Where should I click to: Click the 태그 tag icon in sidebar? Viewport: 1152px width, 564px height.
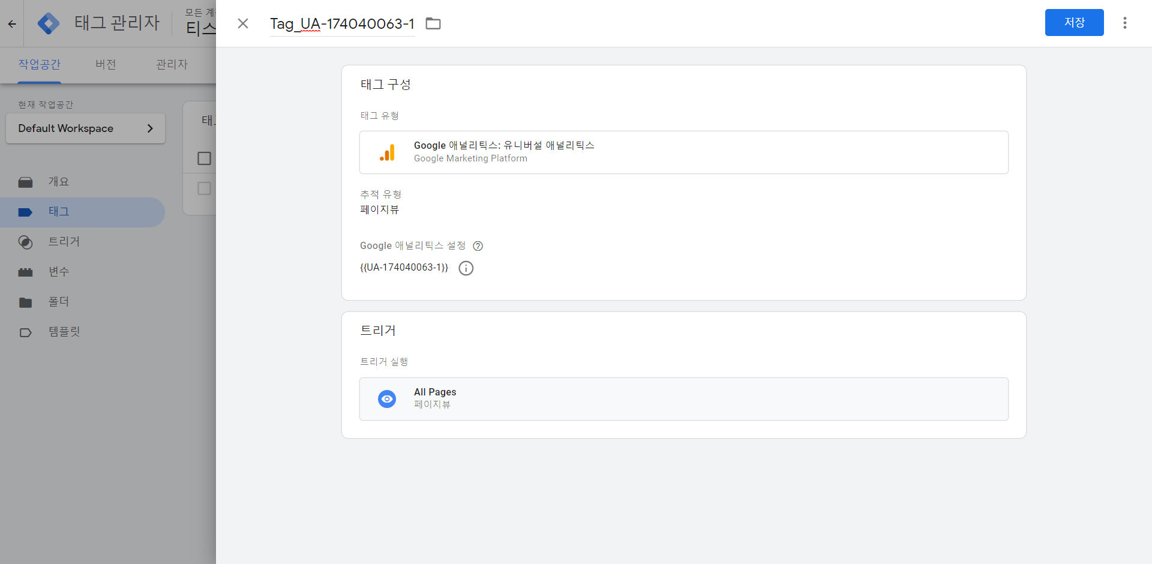(x=25, y=212)
